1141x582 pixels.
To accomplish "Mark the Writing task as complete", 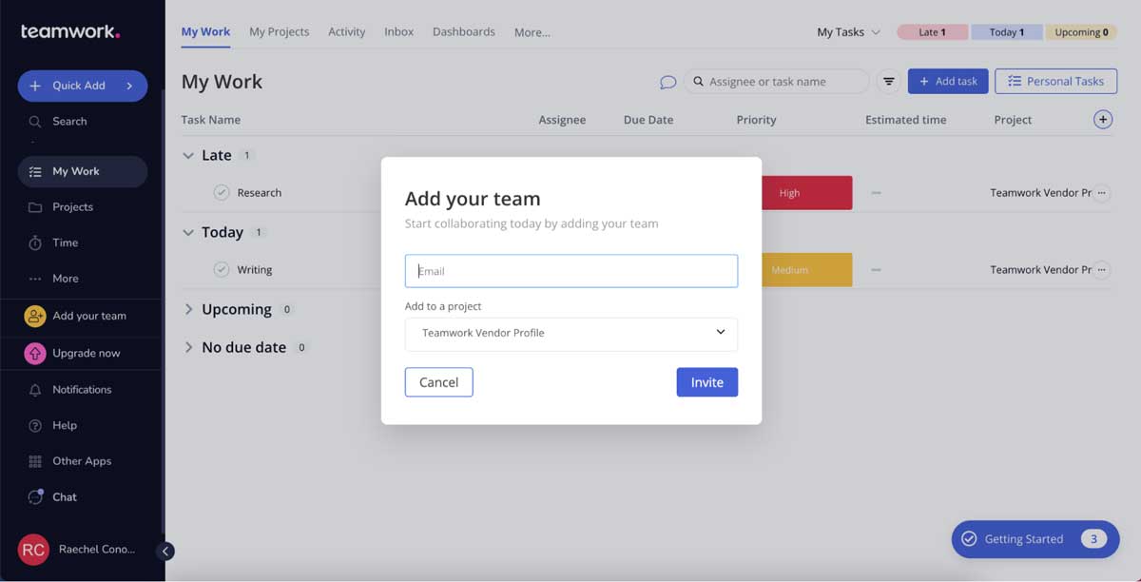I will [x=221, y=269].
